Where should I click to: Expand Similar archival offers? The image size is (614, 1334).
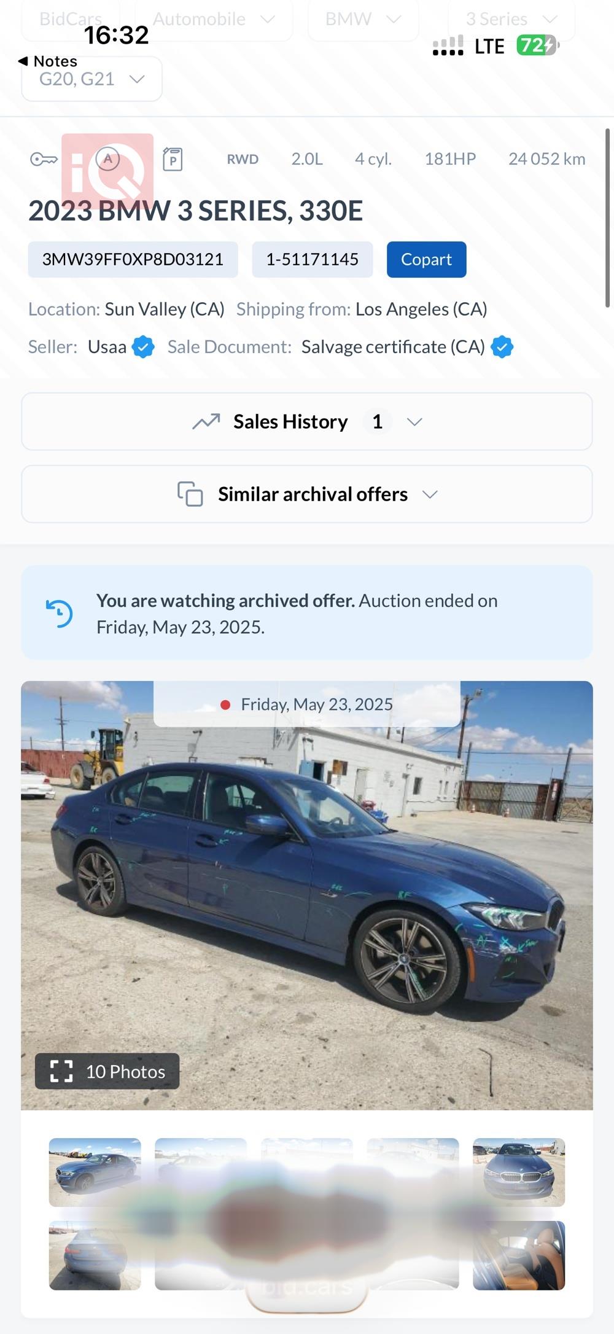tap(307, 494)
